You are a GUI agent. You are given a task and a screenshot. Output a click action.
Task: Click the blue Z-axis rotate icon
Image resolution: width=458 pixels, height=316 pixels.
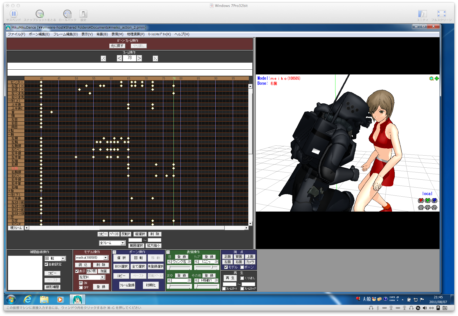[434, 201]
